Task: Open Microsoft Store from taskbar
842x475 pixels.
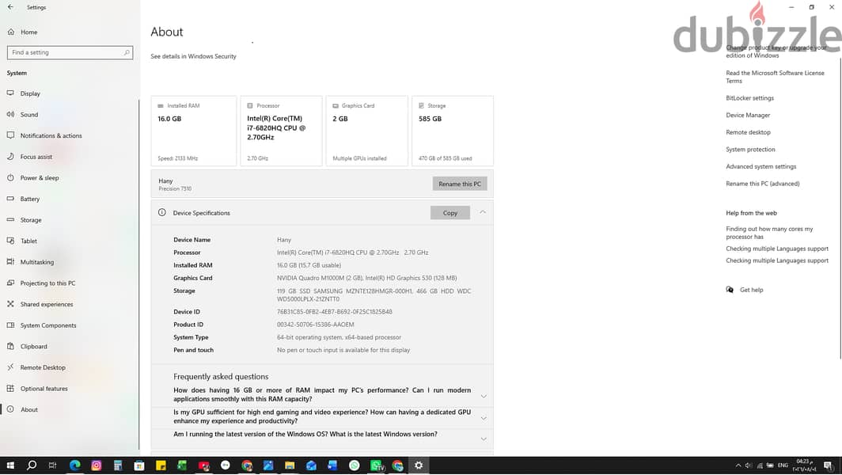Action: [139, 465]
